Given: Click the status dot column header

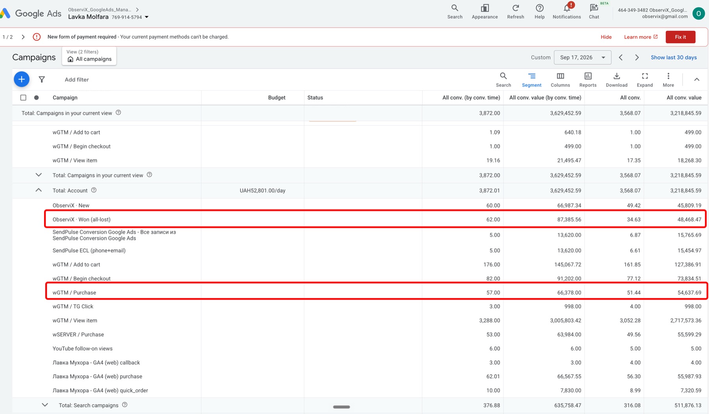Looking at the screenshot, I should (x=36, y=97).
